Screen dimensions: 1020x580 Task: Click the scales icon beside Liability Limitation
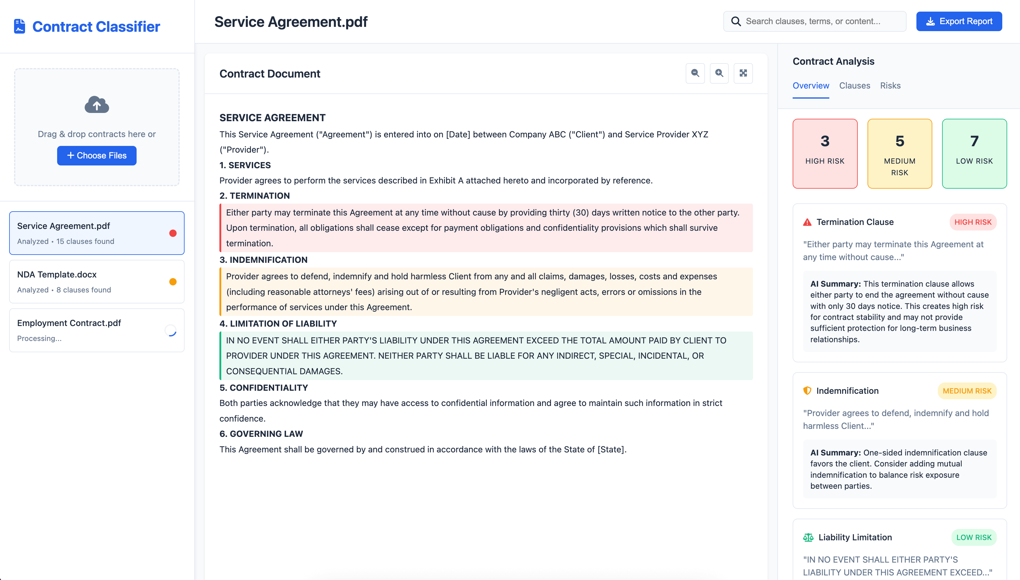coord(808,537)
